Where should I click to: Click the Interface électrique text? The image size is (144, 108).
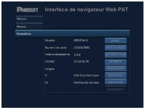tap(86, 75)
